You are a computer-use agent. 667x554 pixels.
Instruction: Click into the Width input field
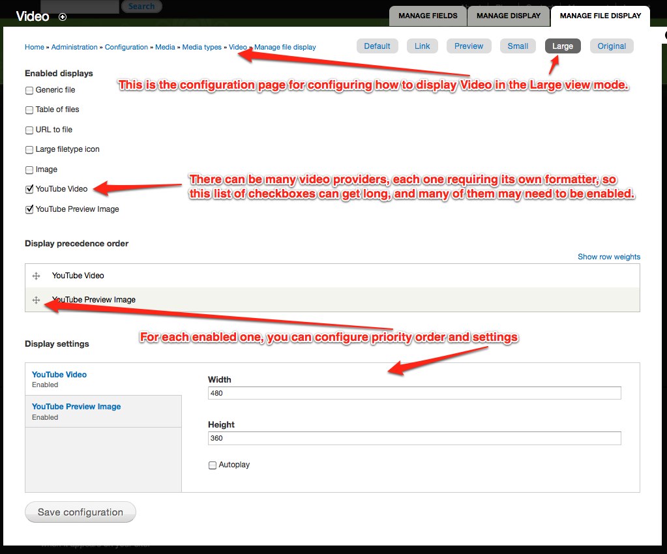click(414, 393)
